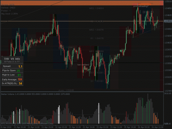Click the 'prob unloading?' chart annotation
Image resolution: width=172 pixels, height=129 pixels.
pos(141,6)
